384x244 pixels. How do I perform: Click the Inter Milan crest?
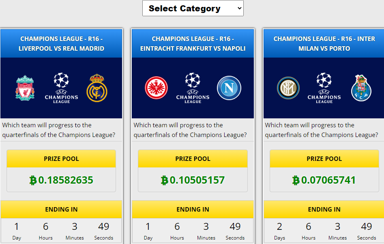pos(288,88)
